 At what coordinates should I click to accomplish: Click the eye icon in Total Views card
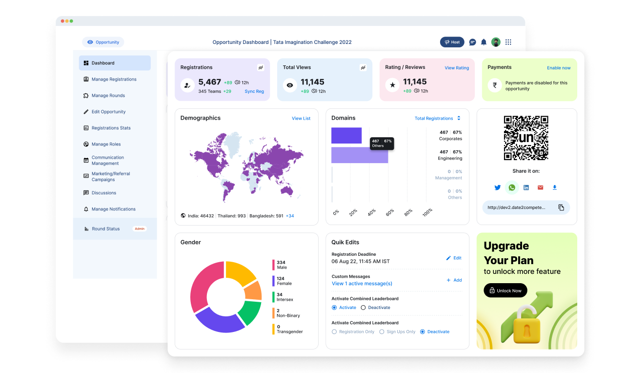[290, 85]
